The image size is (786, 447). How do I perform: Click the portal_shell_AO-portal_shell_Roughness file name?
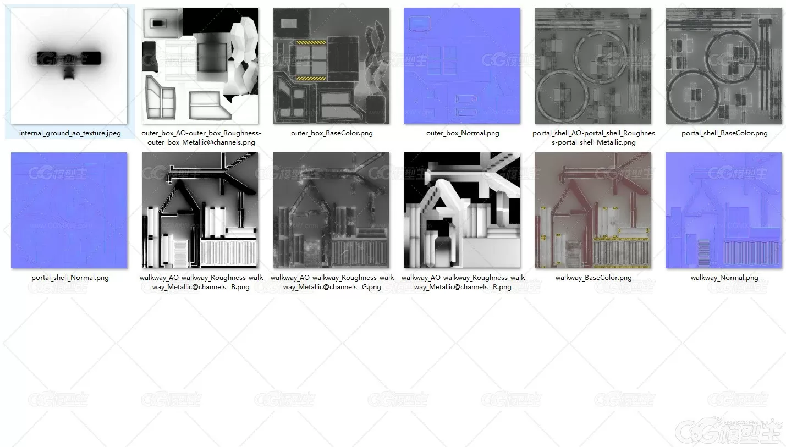594,137
